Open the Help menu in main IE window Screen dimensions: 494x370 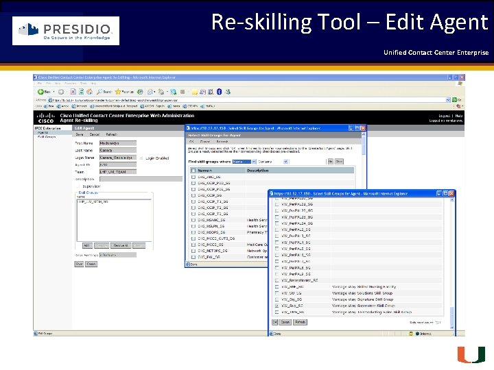93,84
